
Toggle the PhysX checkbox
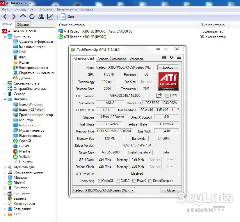134,180
